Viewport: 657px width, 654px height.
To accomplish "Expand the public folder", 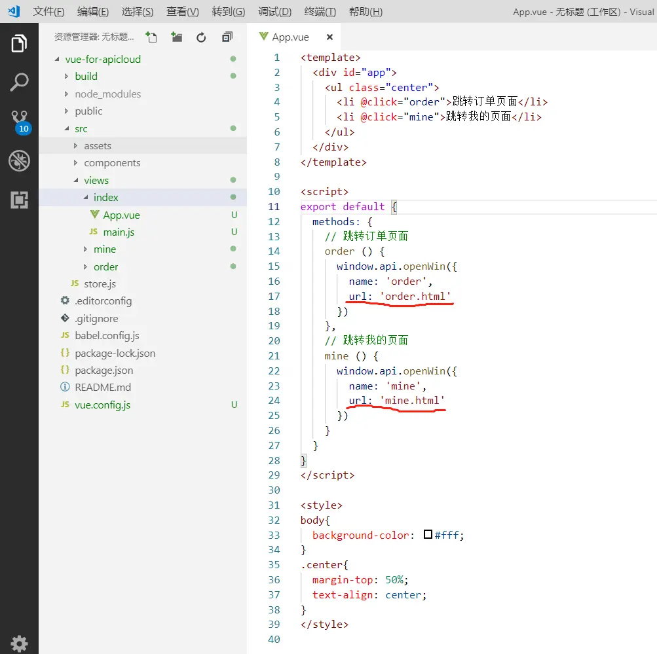I will (66, 111).
